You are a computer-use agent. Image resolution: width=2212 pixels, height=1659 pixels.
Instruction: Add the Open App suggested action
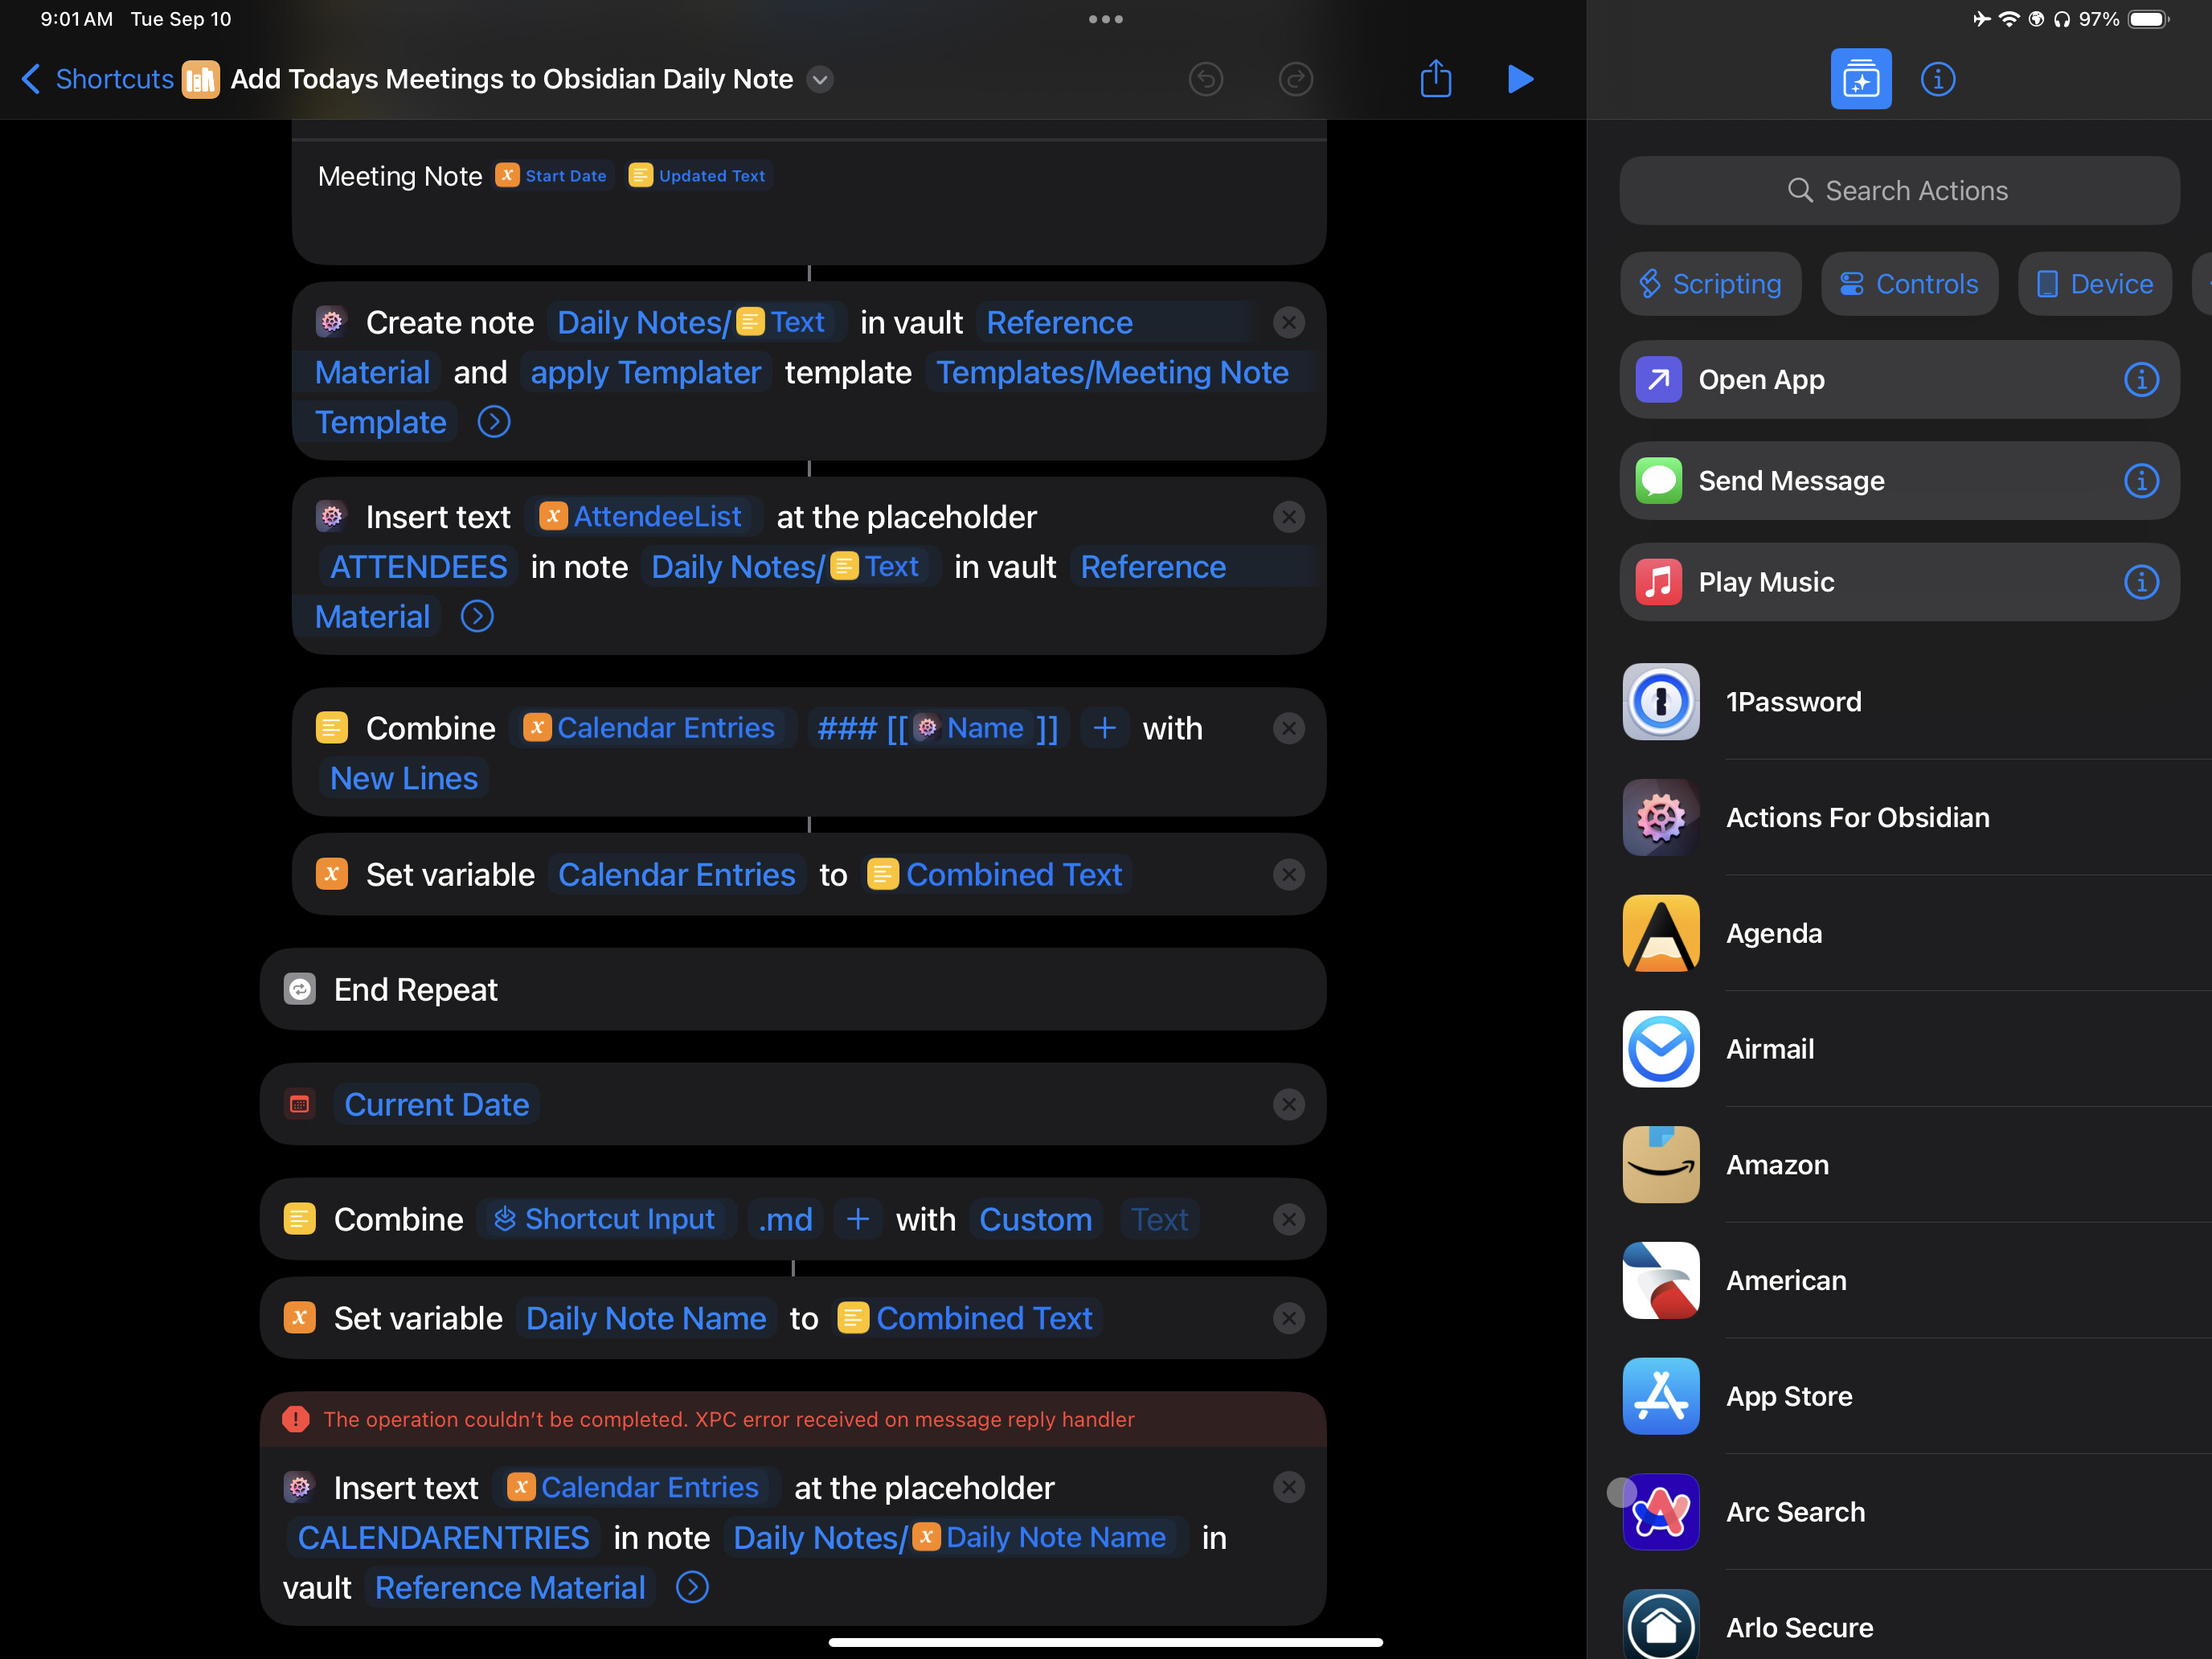tap(1762, 380)
